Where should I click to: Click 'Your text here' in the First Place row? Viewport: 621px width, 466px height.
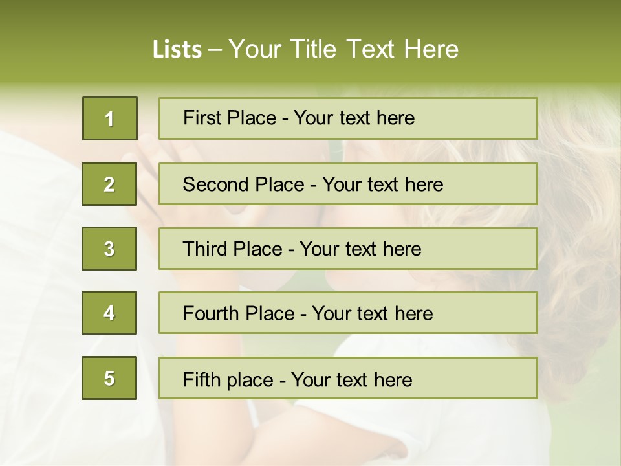pyautogui.click(x=354, y=118)
